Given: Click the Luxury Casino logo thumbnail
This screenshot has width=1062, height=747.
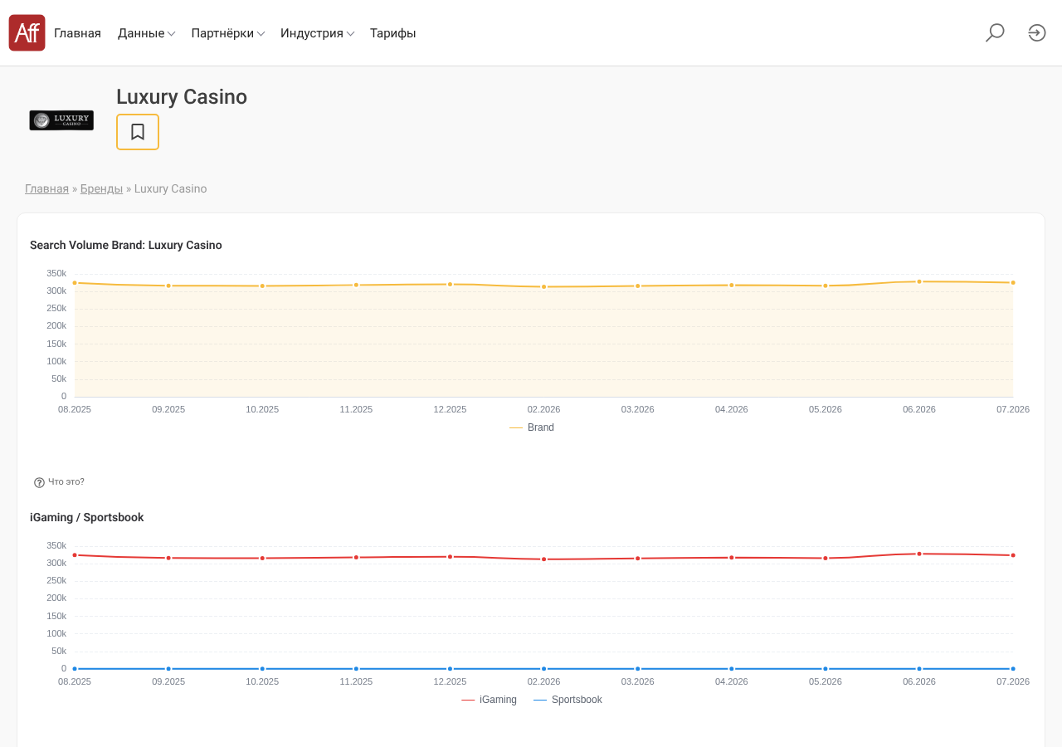Looking at the screenshot, I should point(61,120).
